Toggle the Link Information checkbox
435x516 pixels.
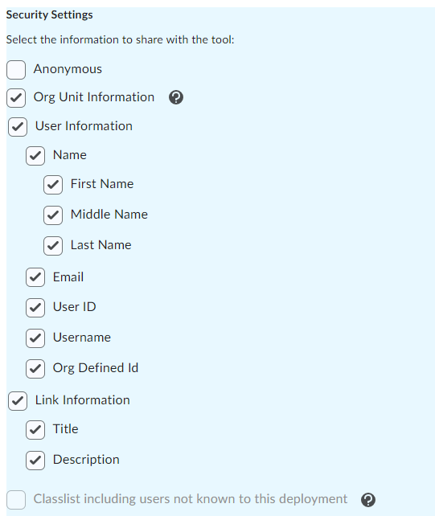tap(18, 401)
